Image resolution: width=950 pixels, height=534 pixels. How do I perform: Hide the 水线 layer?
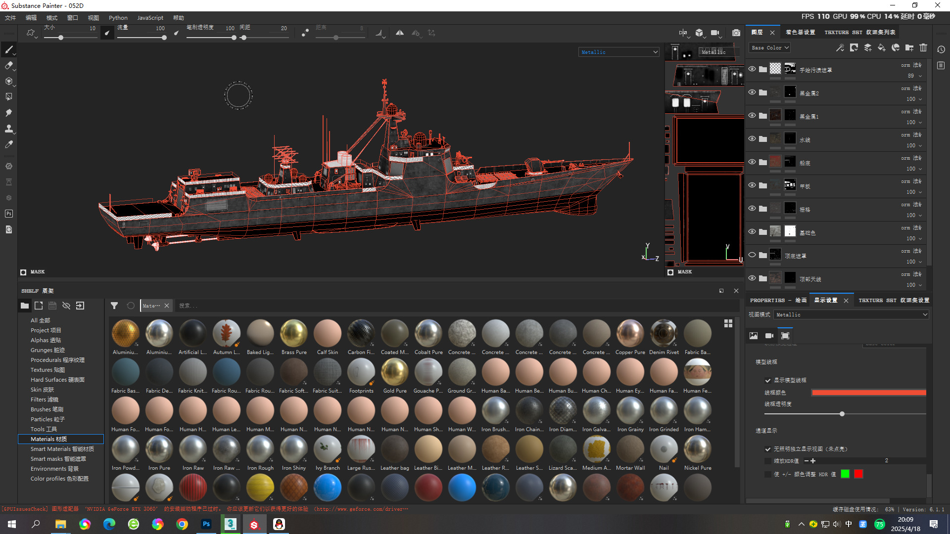pyautogui.click(x=752, y=139)
